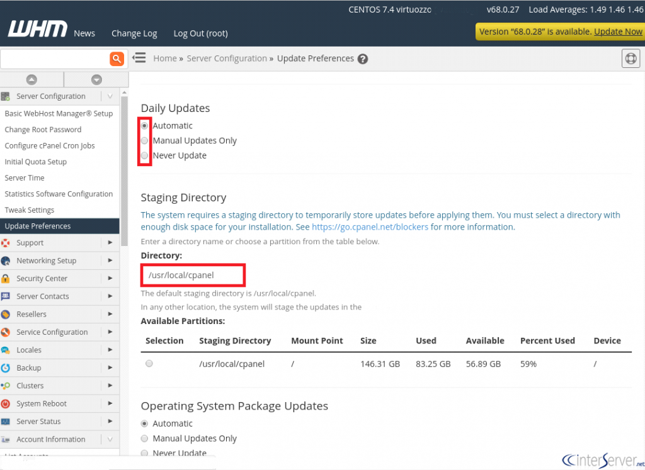Open Tweak Settings in sidebar
645x470 pixels.
(29, 210)
